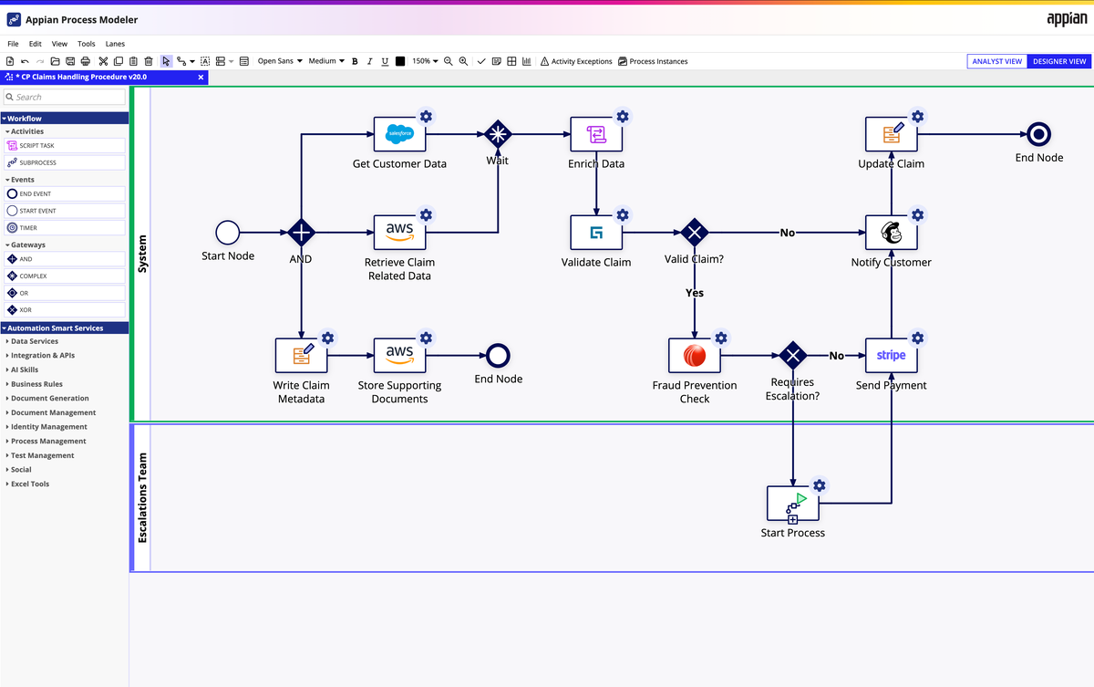The width and height of the screenshot is (1094, 687).
Task: Close the CP Claims Handling Procedure tab
Action: (201, 78)
